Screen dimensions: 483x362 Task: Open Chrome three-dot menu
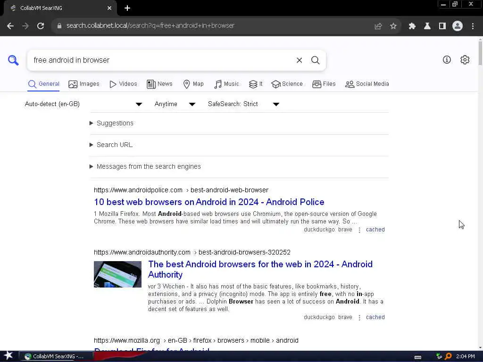coord(473,26)
